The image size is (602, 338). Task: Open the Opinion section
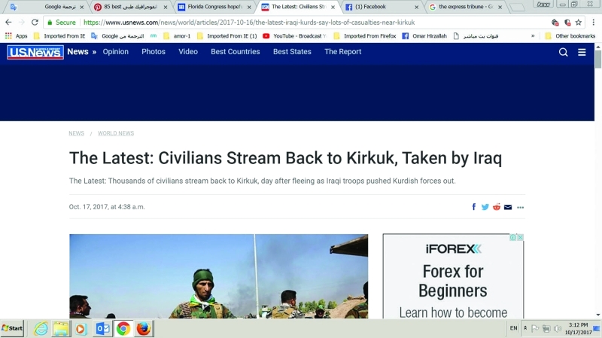(116, 51)
